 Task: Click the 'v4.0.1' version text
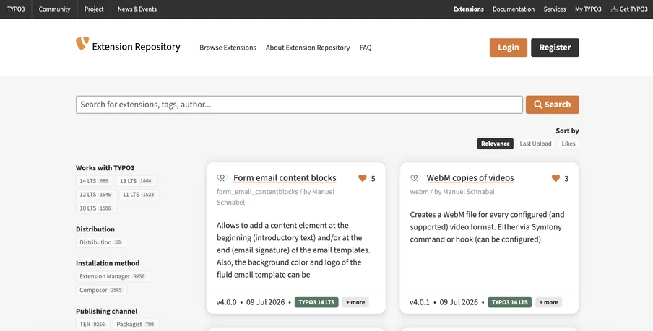coord(420,302)
